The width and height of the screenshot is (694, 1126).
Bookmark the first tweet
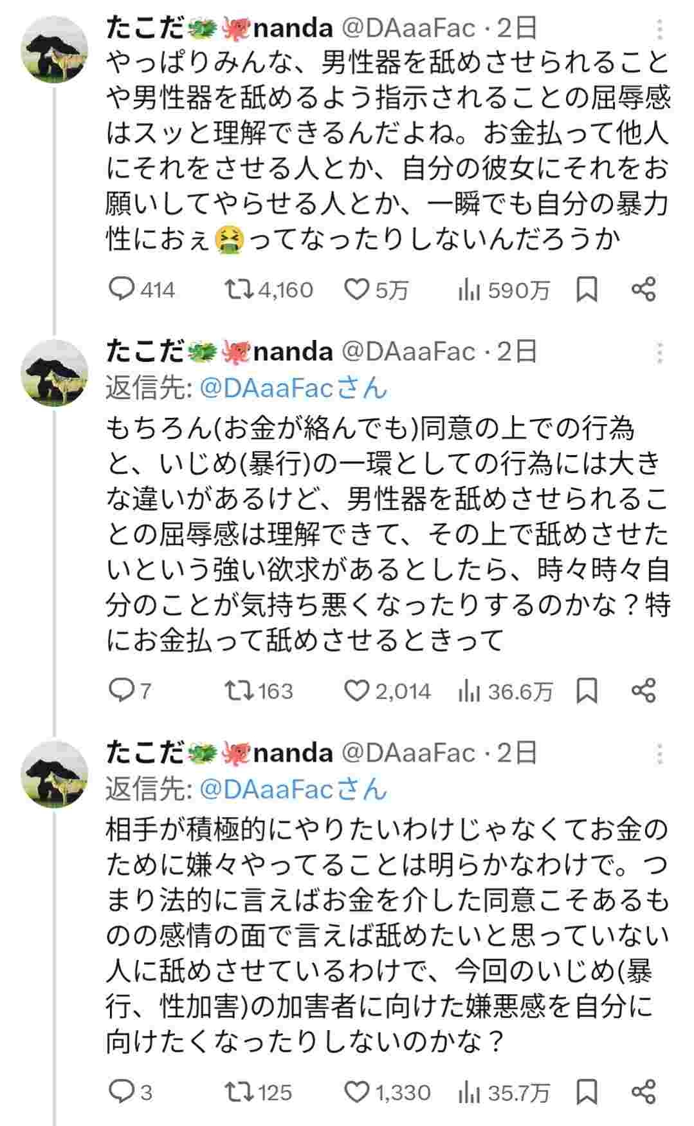tap(586, 290)
